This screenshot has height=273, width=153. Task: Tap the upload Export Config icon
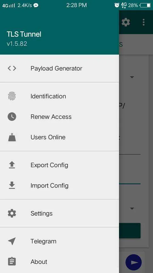pos(12,165)
